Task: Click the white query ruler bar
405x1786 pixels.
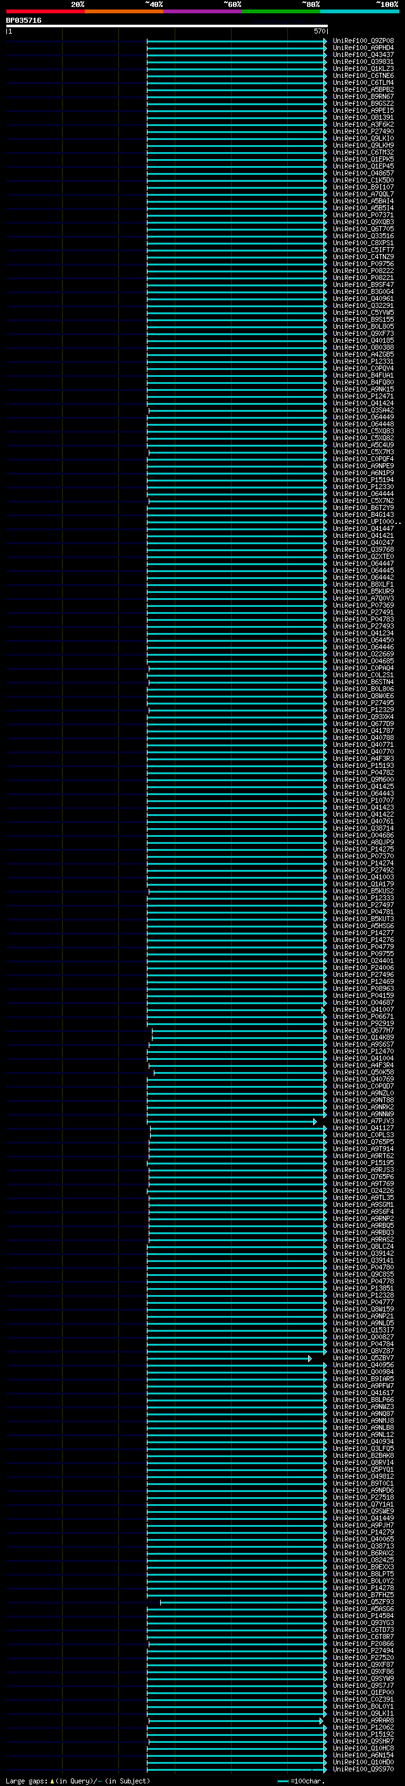Action: [x=167, y=27]
